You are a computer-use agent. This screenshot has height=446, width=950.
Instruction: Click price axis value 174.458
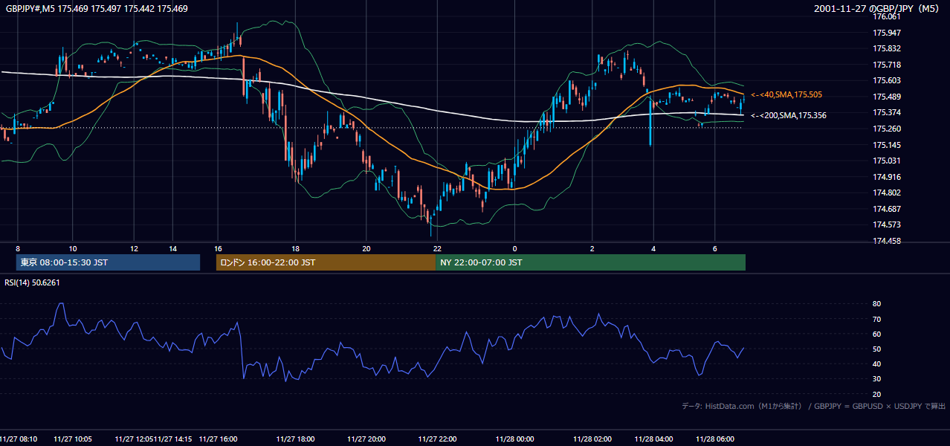887,241
